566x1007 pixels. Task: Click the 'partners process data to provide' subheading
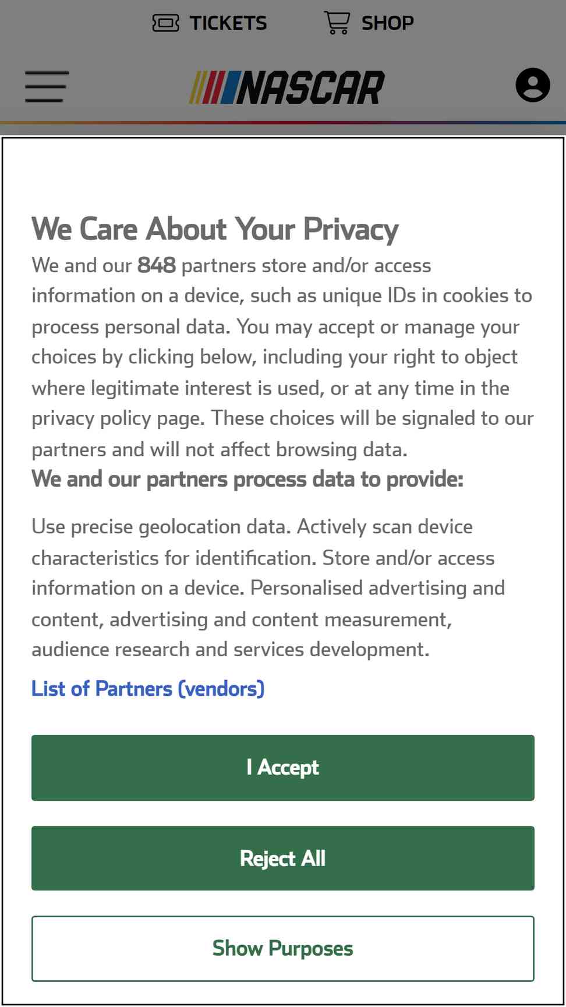[x=247, y=479]
